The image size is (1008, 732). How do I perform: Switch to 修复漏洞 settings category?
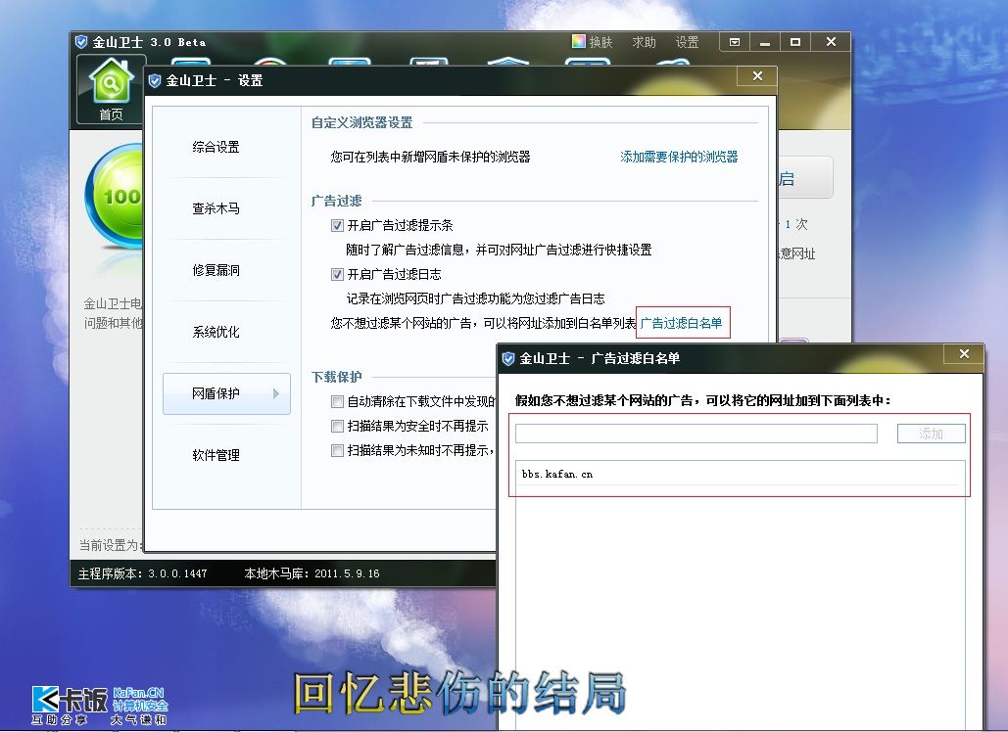(x=216, y=270)
